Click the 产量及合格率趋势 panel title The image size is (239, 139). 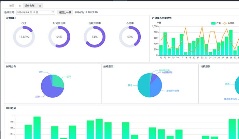[162, 18]
